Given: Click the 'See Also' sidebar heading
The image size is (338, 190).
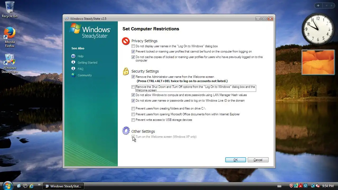Looking at the screenshot, I should pyautogui.click(x=78, y=48).
